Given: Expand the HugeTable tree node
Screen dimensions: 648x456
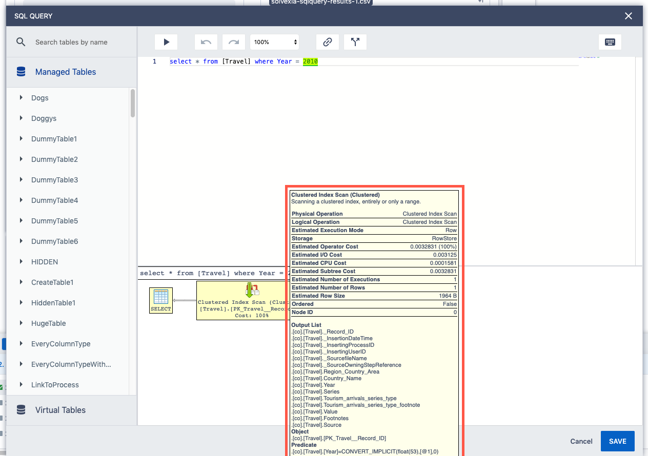Looking at the screenshot, I should pos(21,323).
